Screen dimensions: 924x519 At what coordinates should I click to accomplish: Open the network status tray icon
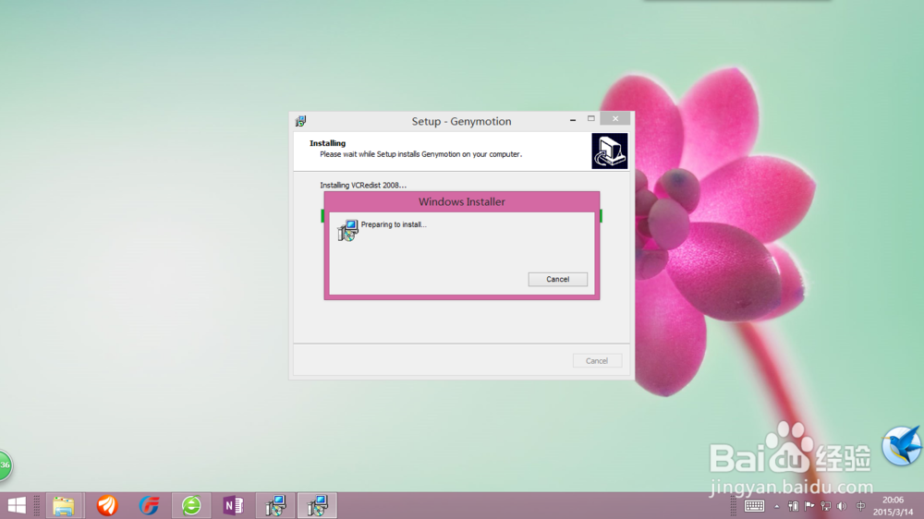point(825,506)
